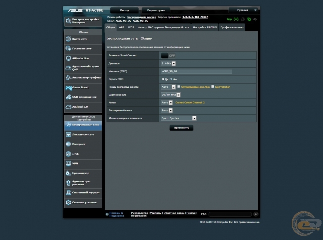Open Administration (Администрирование) icon
Screen dimensions: 323x240
[68, 183]
